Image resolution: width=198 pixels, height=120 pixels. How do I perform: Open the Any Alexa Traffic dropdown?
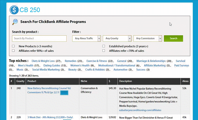click(86, 39)
